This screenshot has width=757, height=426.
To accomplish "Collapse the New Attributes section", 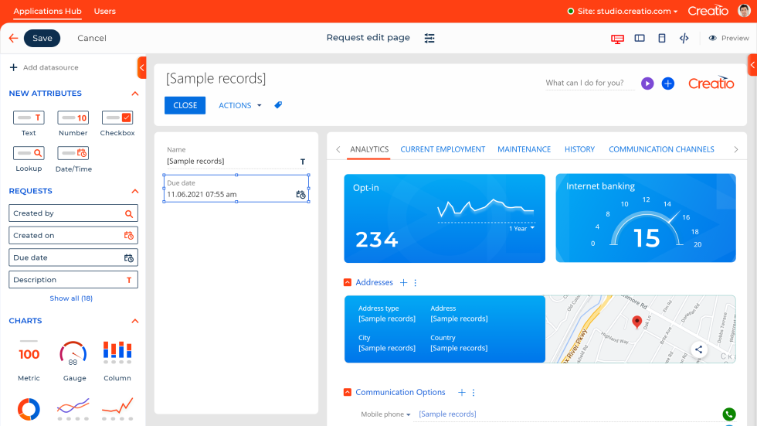I will click(135, 94).
